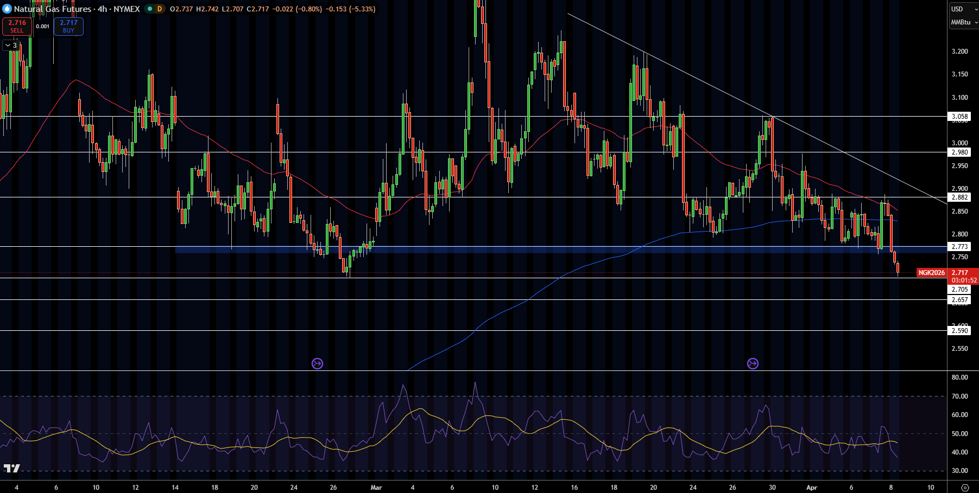This screenshot has width=979, height=493.
Task: Click the 03:01:52 candle countdown timer
Action: pyautogui.click(x=964, y=280)
